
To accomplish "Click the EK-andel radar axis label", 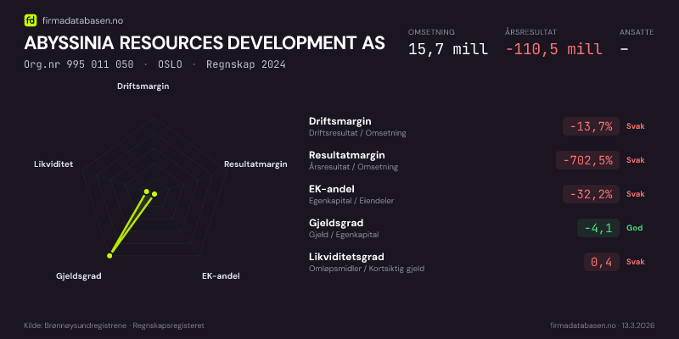I will point(221,276).
